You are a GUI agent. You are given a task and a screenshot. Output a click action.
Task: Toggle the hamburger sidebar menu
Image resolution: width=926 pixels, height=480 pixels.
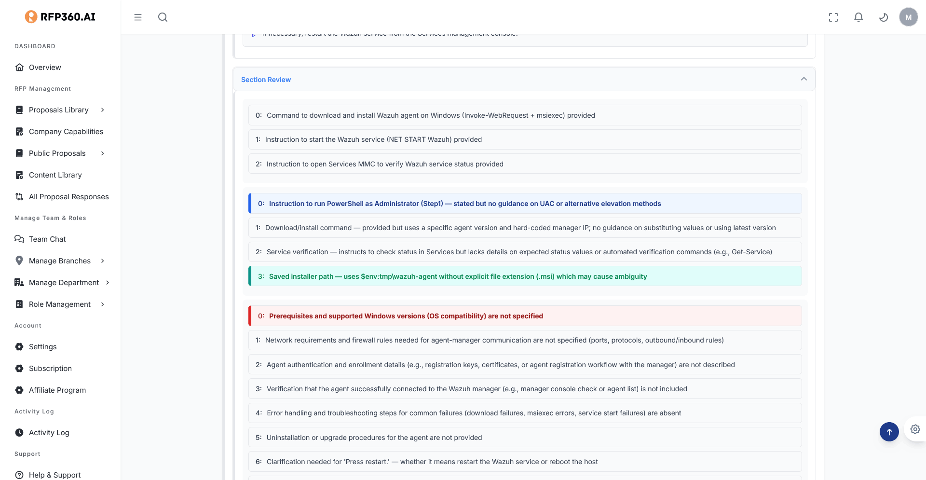click(138, 17)
